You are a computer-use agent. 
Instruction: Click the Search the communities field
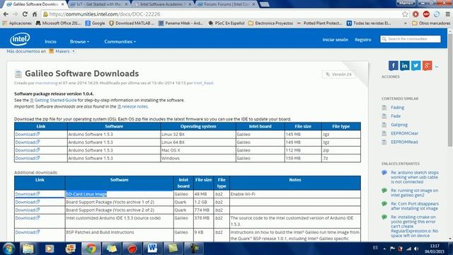[411, 39]
